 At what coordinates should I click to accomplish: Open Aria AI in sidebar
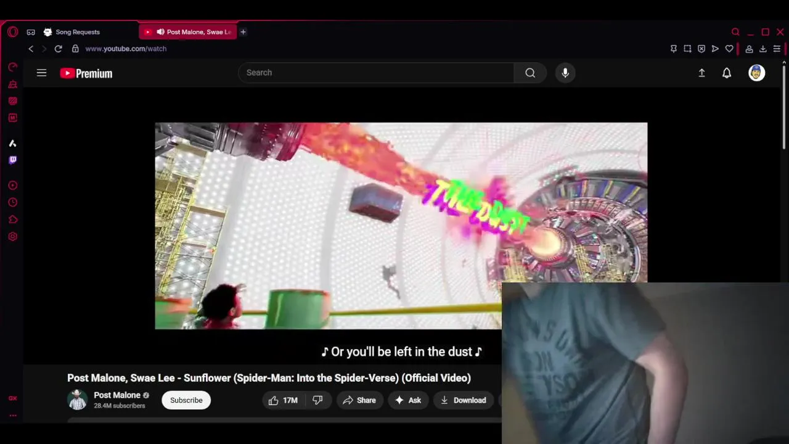pos(12,143)
